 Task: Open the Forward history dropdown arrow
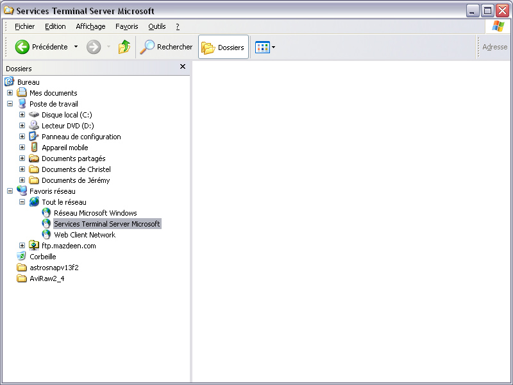point(108,47)
